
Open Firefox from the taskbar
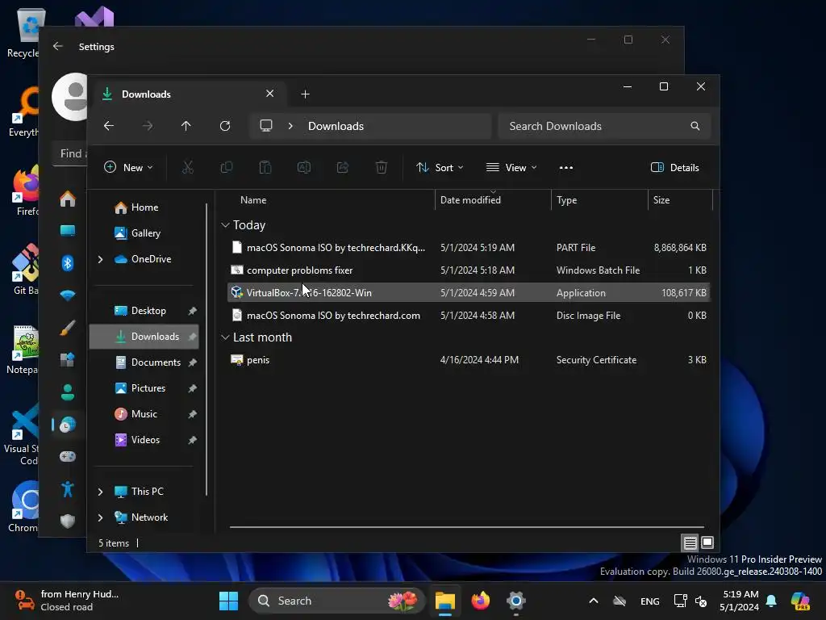pyautogui.click(x=481, y=601)
